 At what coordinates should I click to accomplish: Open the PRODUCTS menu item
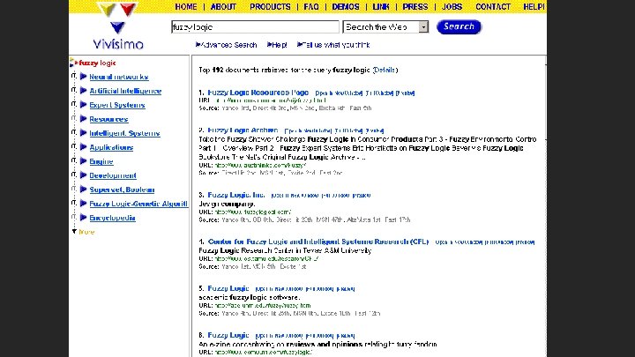coord(270,7)
